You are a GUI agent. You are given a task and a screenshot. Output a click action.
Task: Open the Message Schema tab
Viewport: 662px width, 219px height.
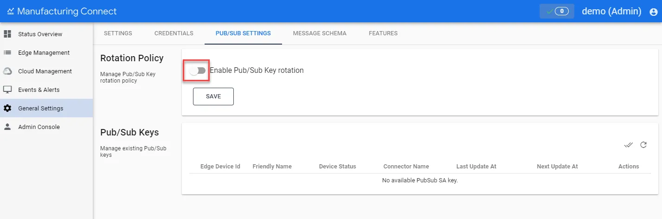point(320,33)
